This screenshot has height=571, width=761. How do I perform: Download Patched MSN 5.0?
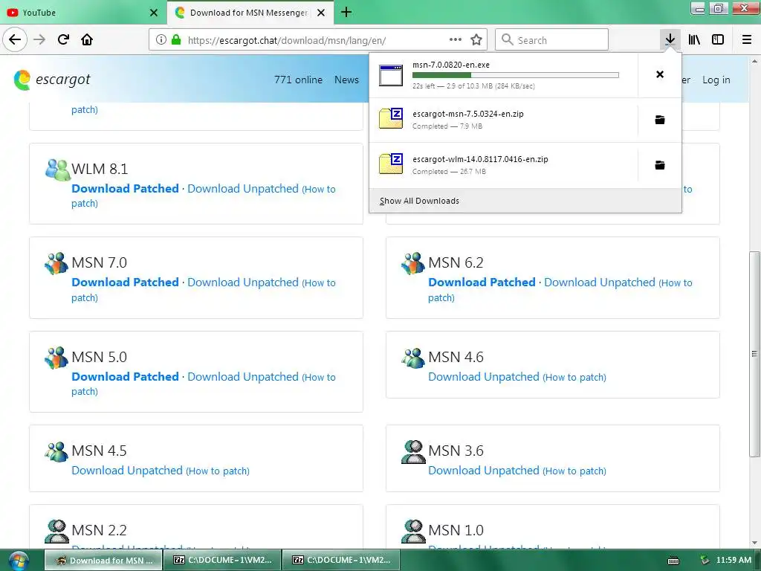125,376
